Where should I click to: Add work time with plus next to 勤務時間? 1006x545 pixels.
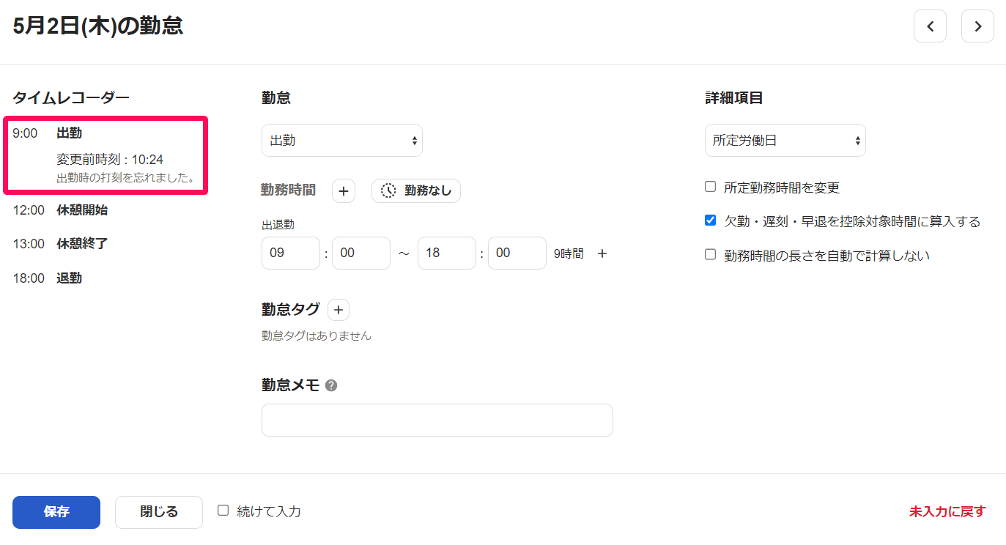tap(344, 190)
